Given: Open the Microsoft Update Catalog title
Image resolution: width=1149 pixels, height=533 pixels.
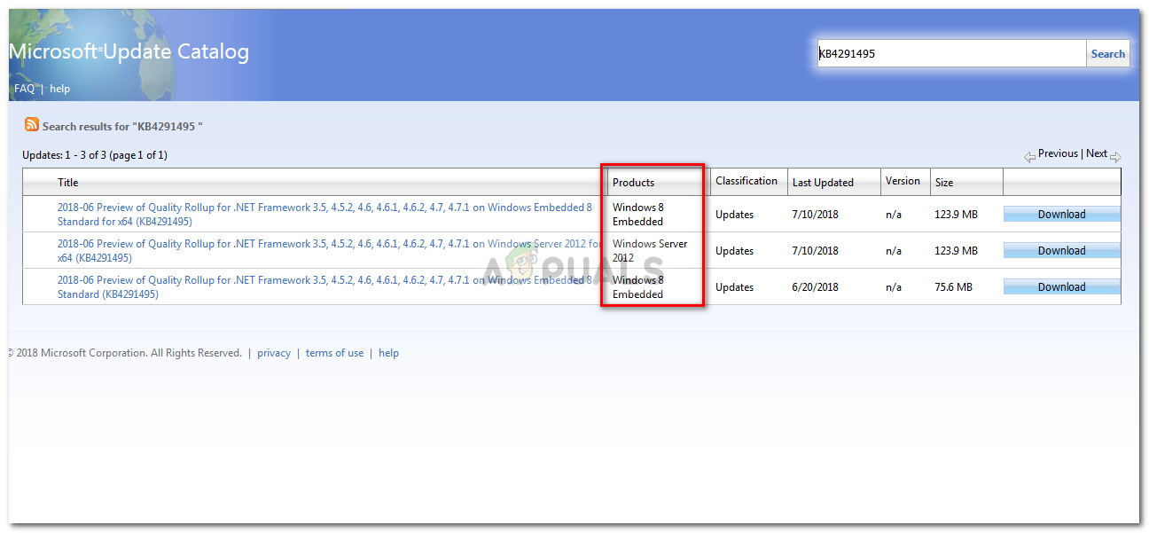Looking at the screenshot, I should 129,52.
